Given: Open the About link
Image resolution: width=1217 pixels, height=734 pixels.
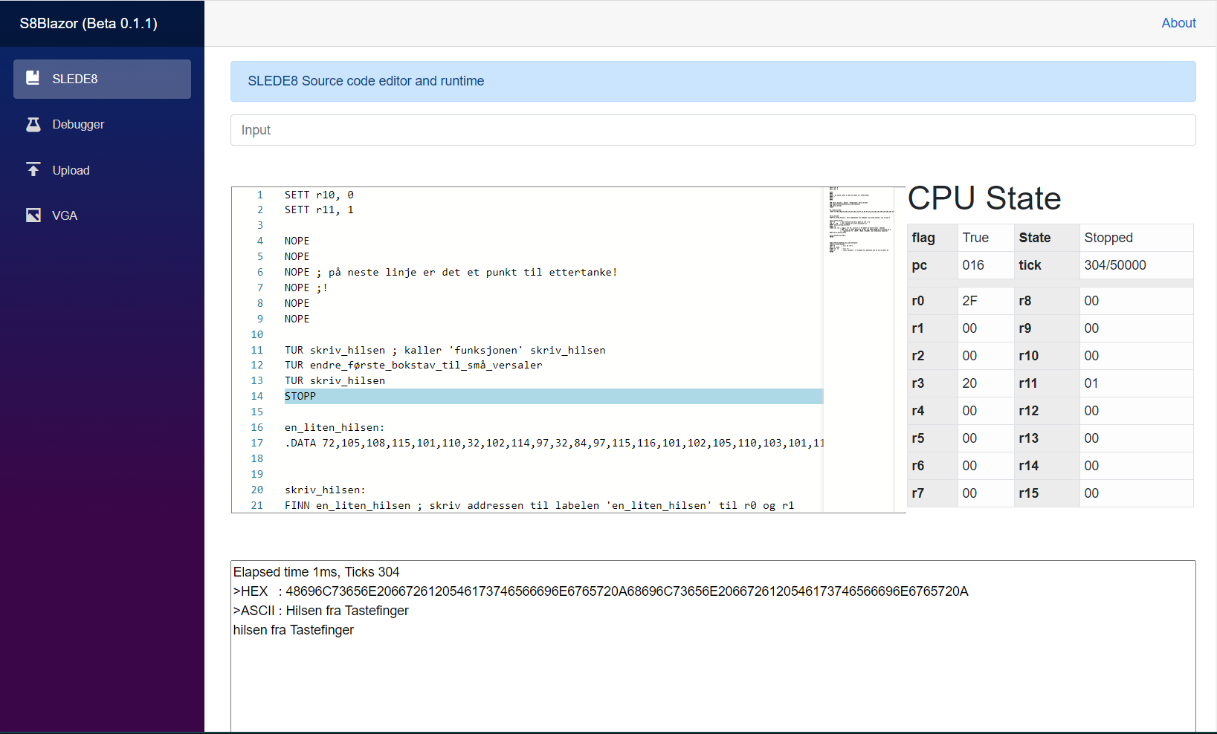Looking at the screenshot, I should (x=1178, y=23).
